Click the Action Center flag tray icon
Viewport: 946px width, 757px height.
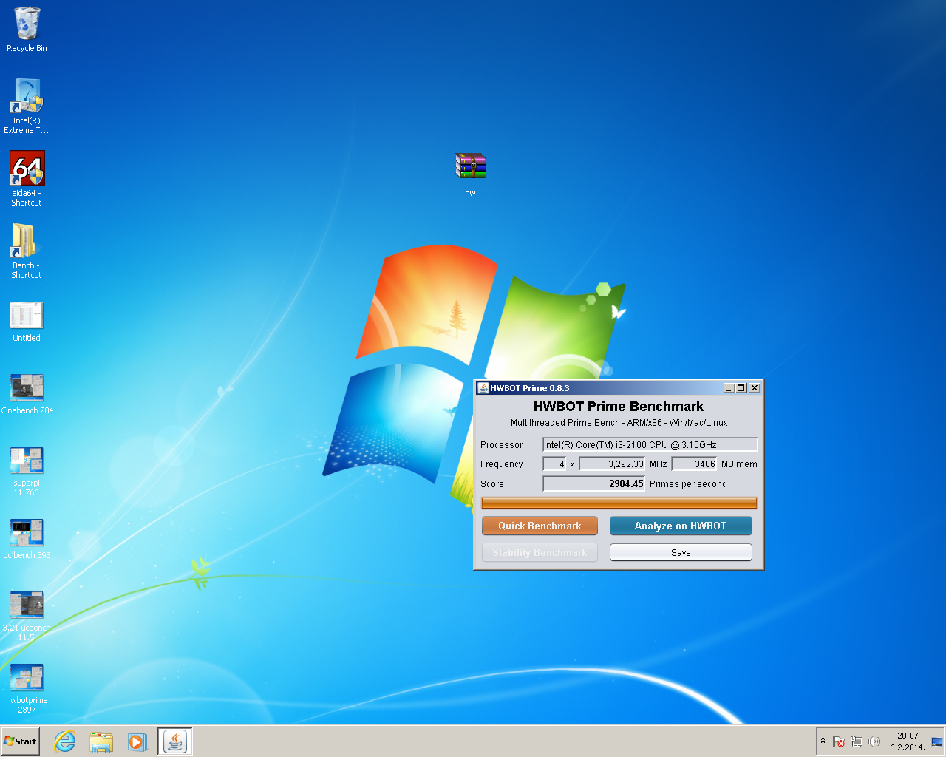click(x=839, y=741)
